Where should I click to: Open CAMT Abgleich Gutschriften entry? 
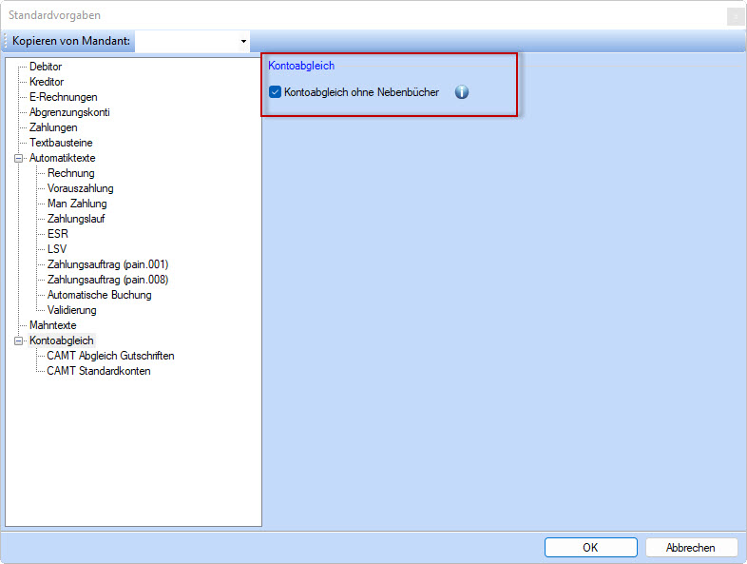pyautogui.click(x=110, y=356)
